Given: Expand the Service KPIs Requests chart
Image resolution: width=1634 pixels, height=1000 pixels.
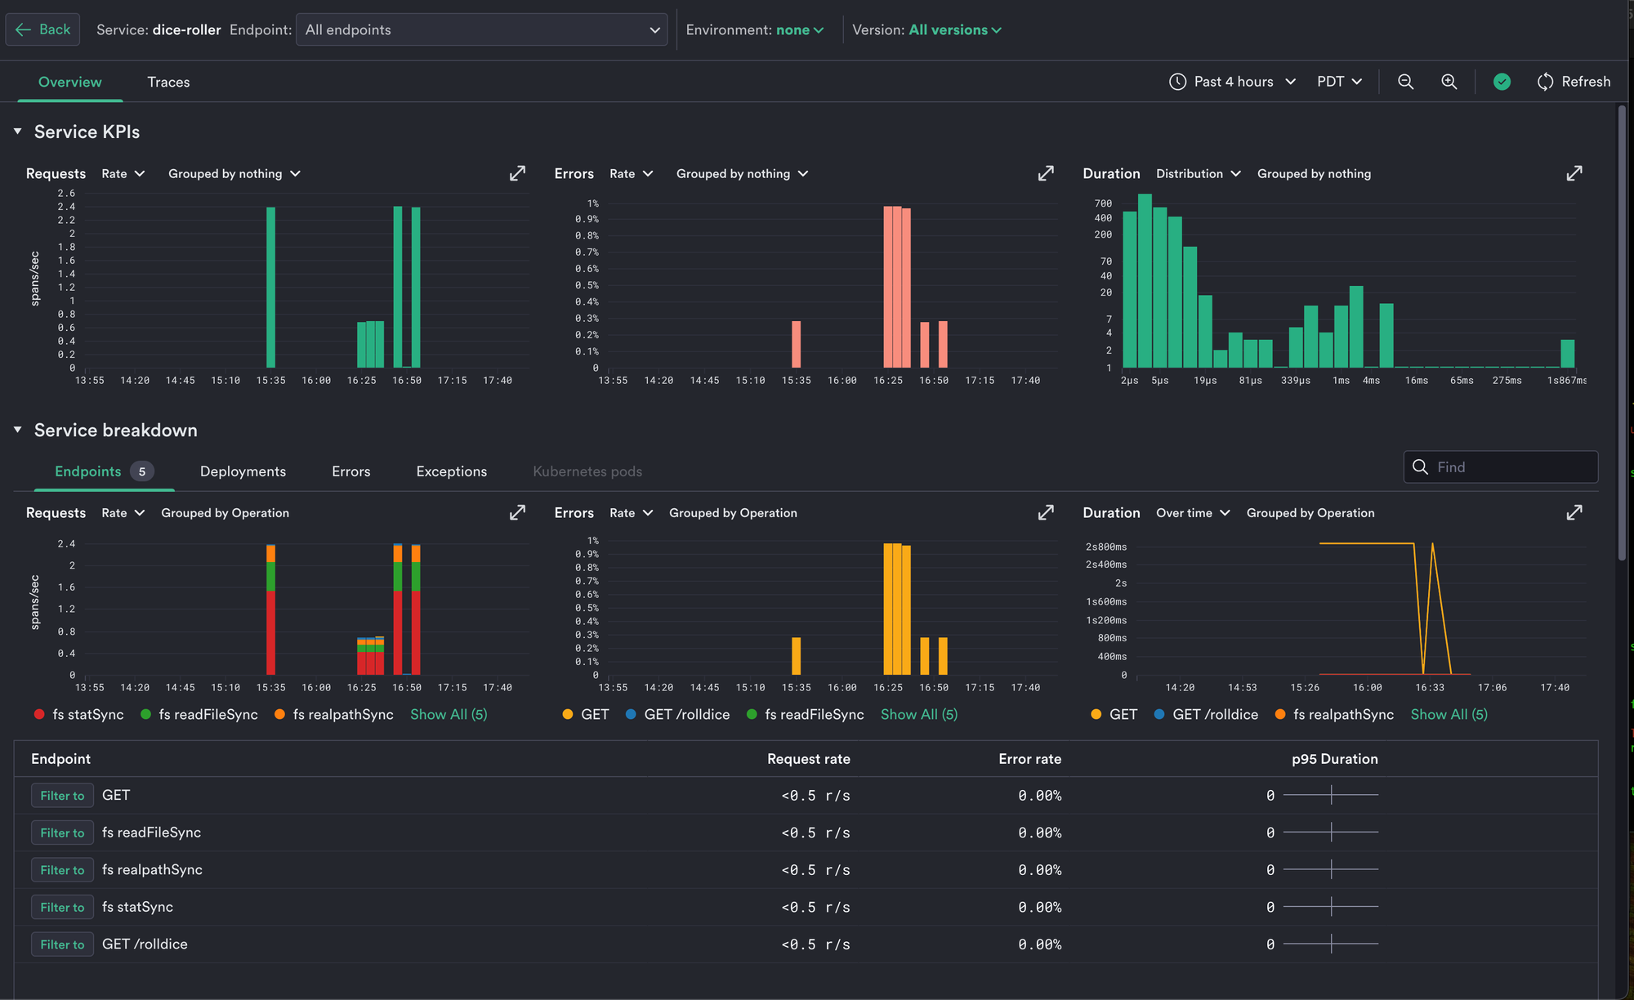Looking at the screenshot, I should coord(518,173).
